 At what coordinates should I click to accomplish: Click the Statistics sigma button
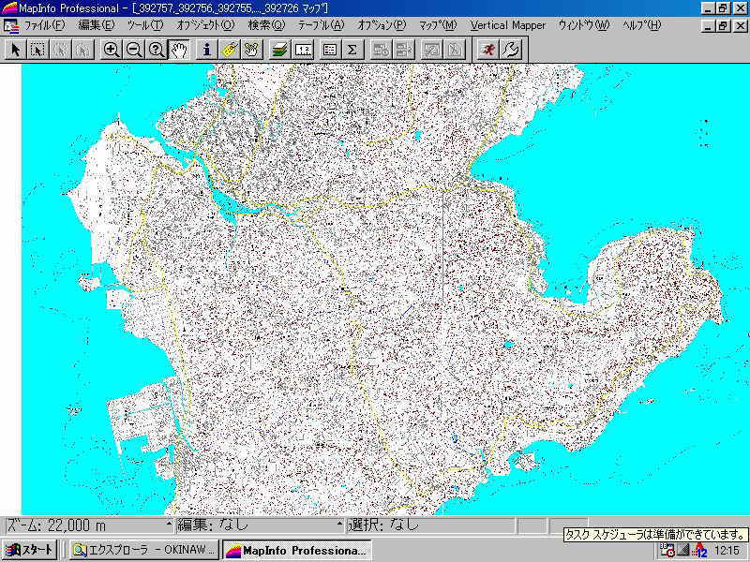point(352,50)
